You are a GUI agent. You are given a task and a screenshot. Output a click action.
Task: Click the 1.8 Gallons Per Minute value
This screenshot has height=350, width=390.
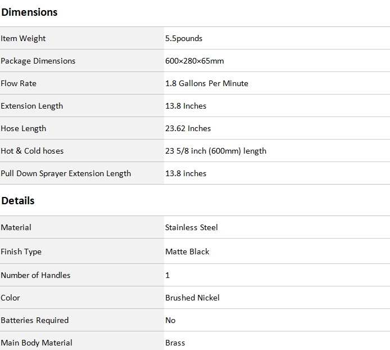coord(207,83)
